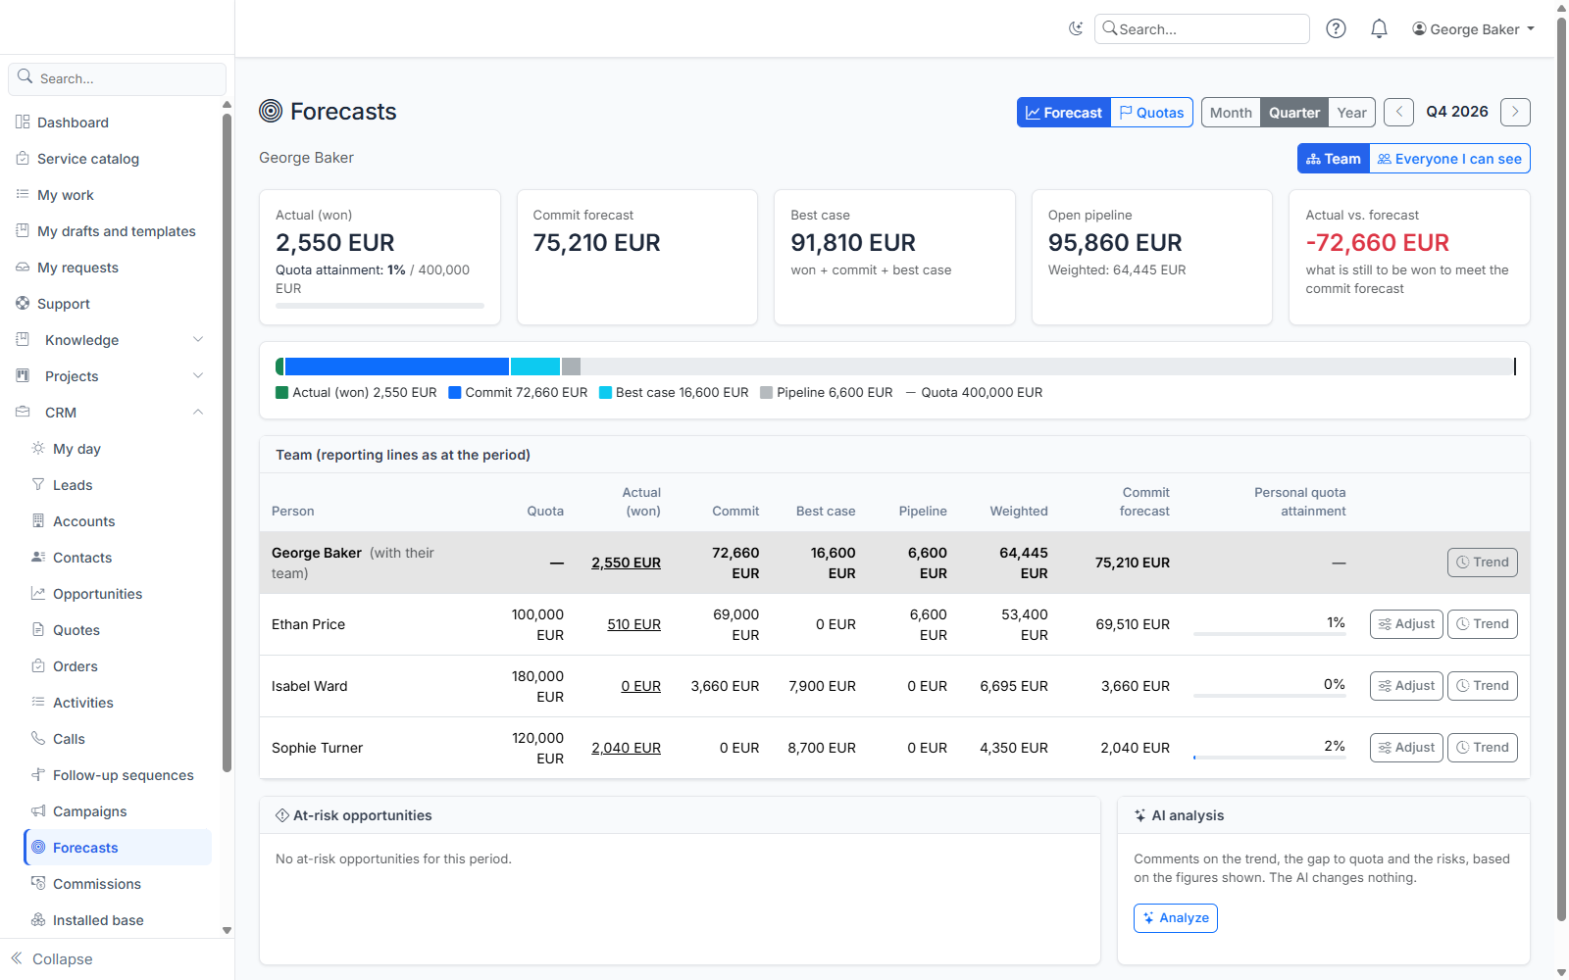The height and width of the screenshot is (980, 1569).
Task: Click the blue Commit segment of forecast bar
Action: point(397,367)
